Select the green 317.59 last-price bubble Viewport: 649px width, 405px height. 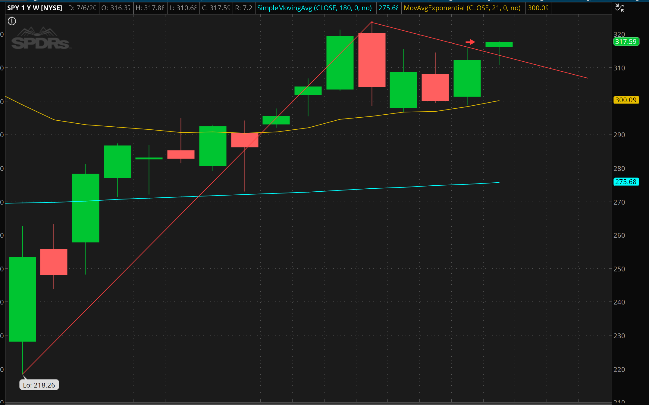pos(626,42)
